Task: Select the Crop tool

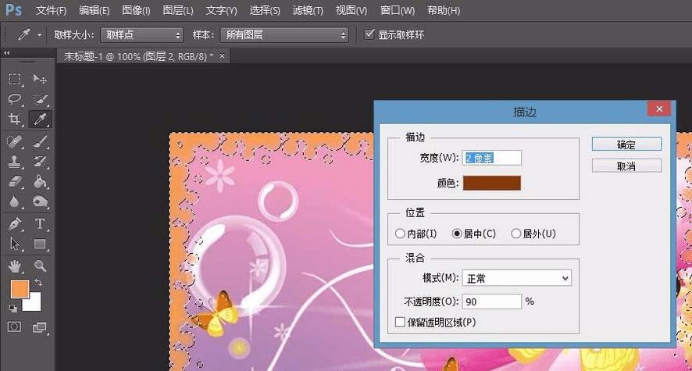Action: [15, 119]
